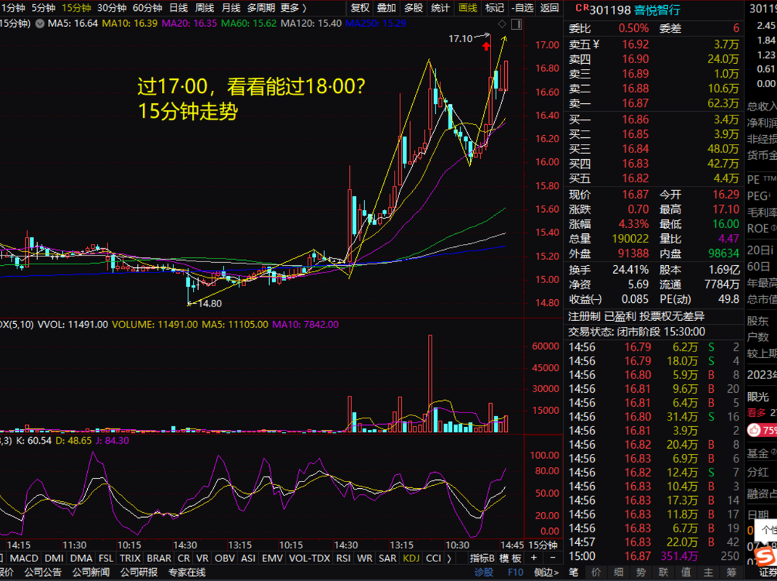The height and width of the screenshot is (581, 777).
Task: Expand the 侧边> sidebar
Action: pyautogui.click(x=546, y=572)
